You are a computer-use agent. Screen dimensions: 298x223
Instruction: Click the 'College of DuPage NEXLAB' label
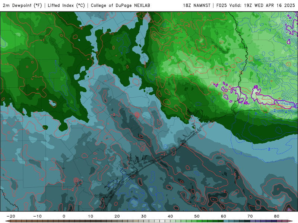(120, 5)
